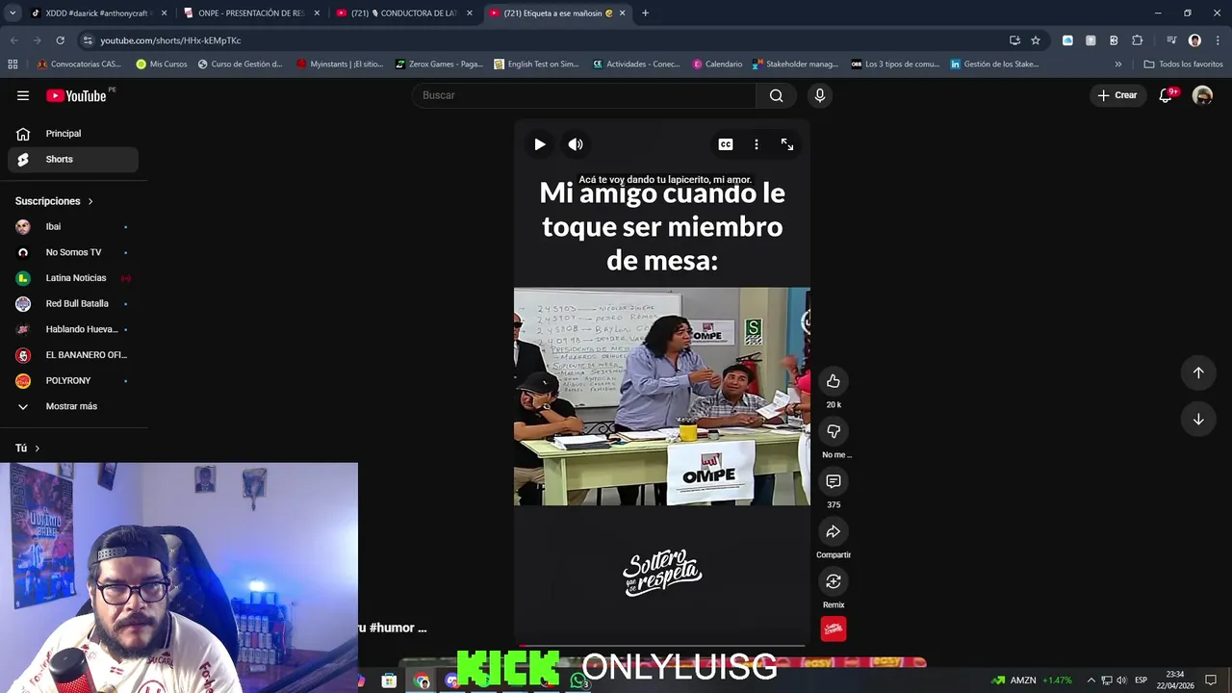Click the address bar URL

click(170, 40)
